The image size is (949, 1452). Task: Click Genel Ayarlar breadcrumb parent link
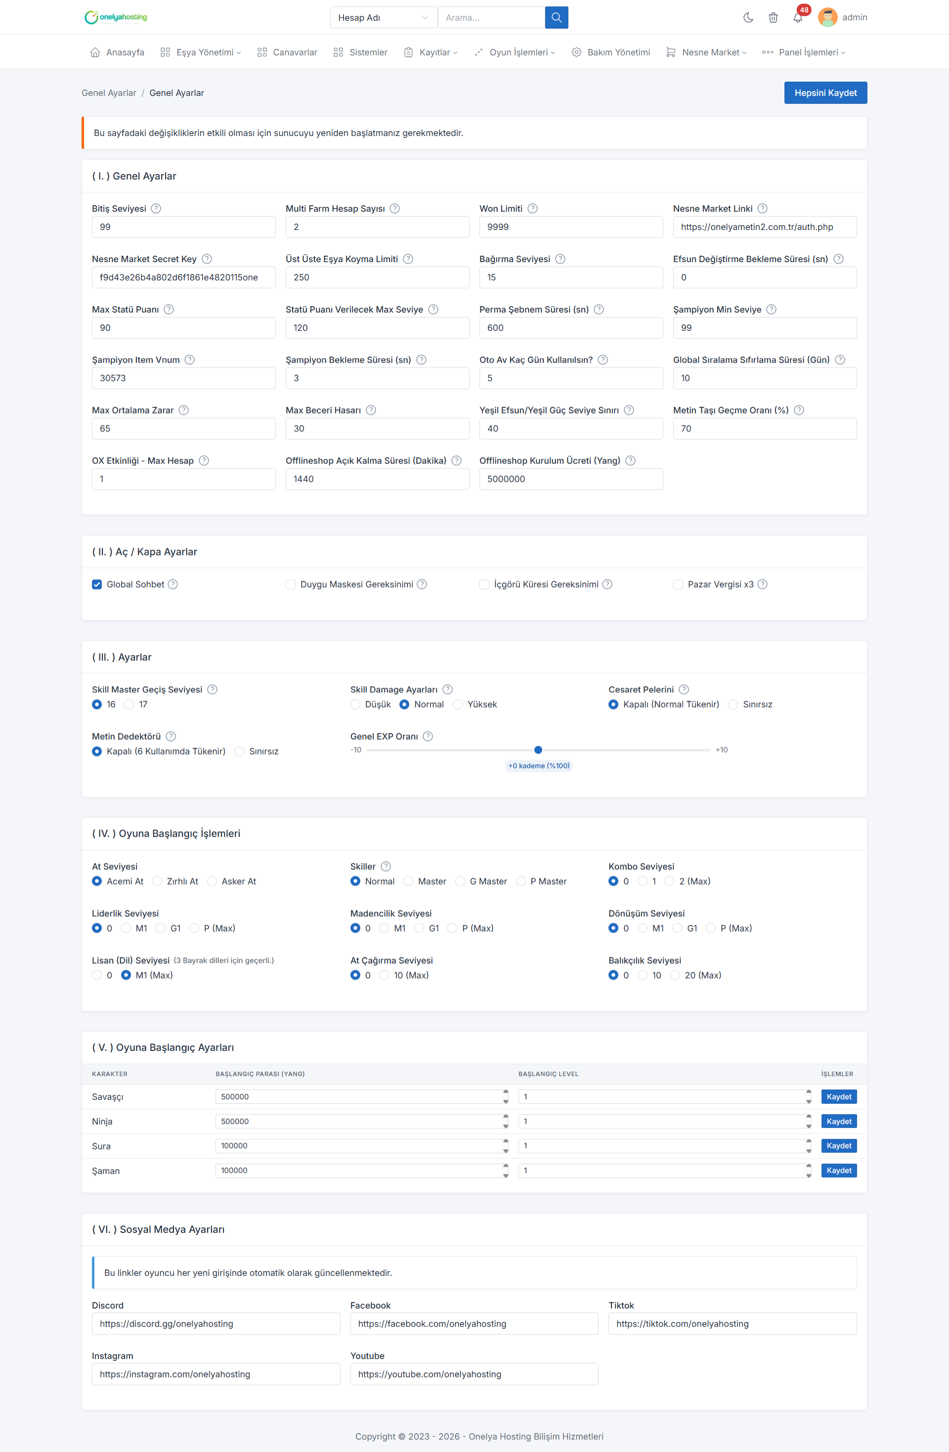109,93
